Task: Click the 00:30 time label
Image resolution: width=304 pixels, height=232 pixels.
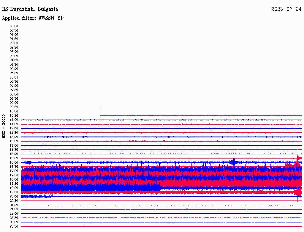Action: click(x=14, y=30)
